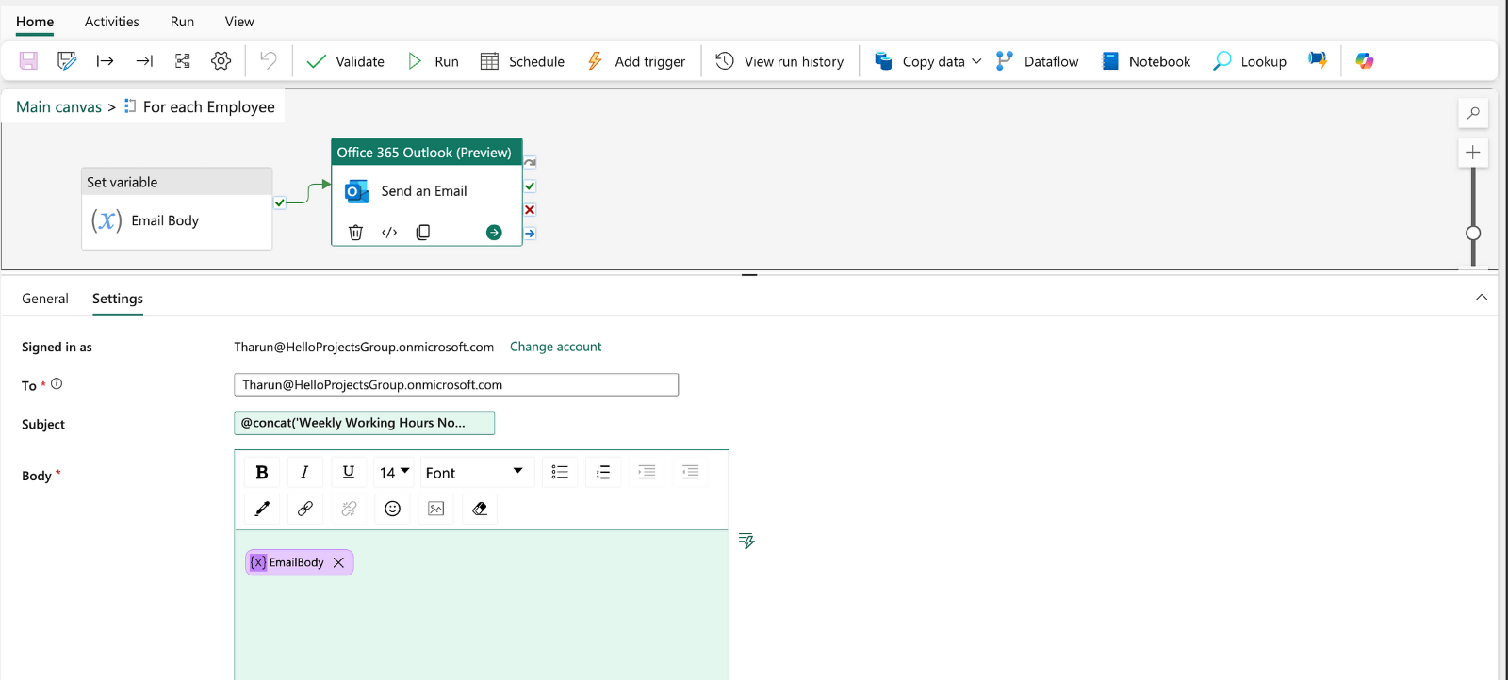Image resolution: width=1508 pixels, height=680 pixels.
Task: Click the Validate button
Action: coord(346,61)
